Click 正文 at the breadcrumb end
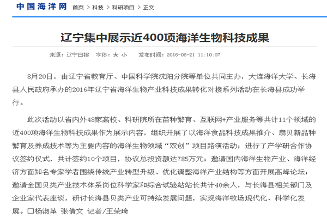Image resolution: width=327 pixels, height=218 pixels. [149, 8]
